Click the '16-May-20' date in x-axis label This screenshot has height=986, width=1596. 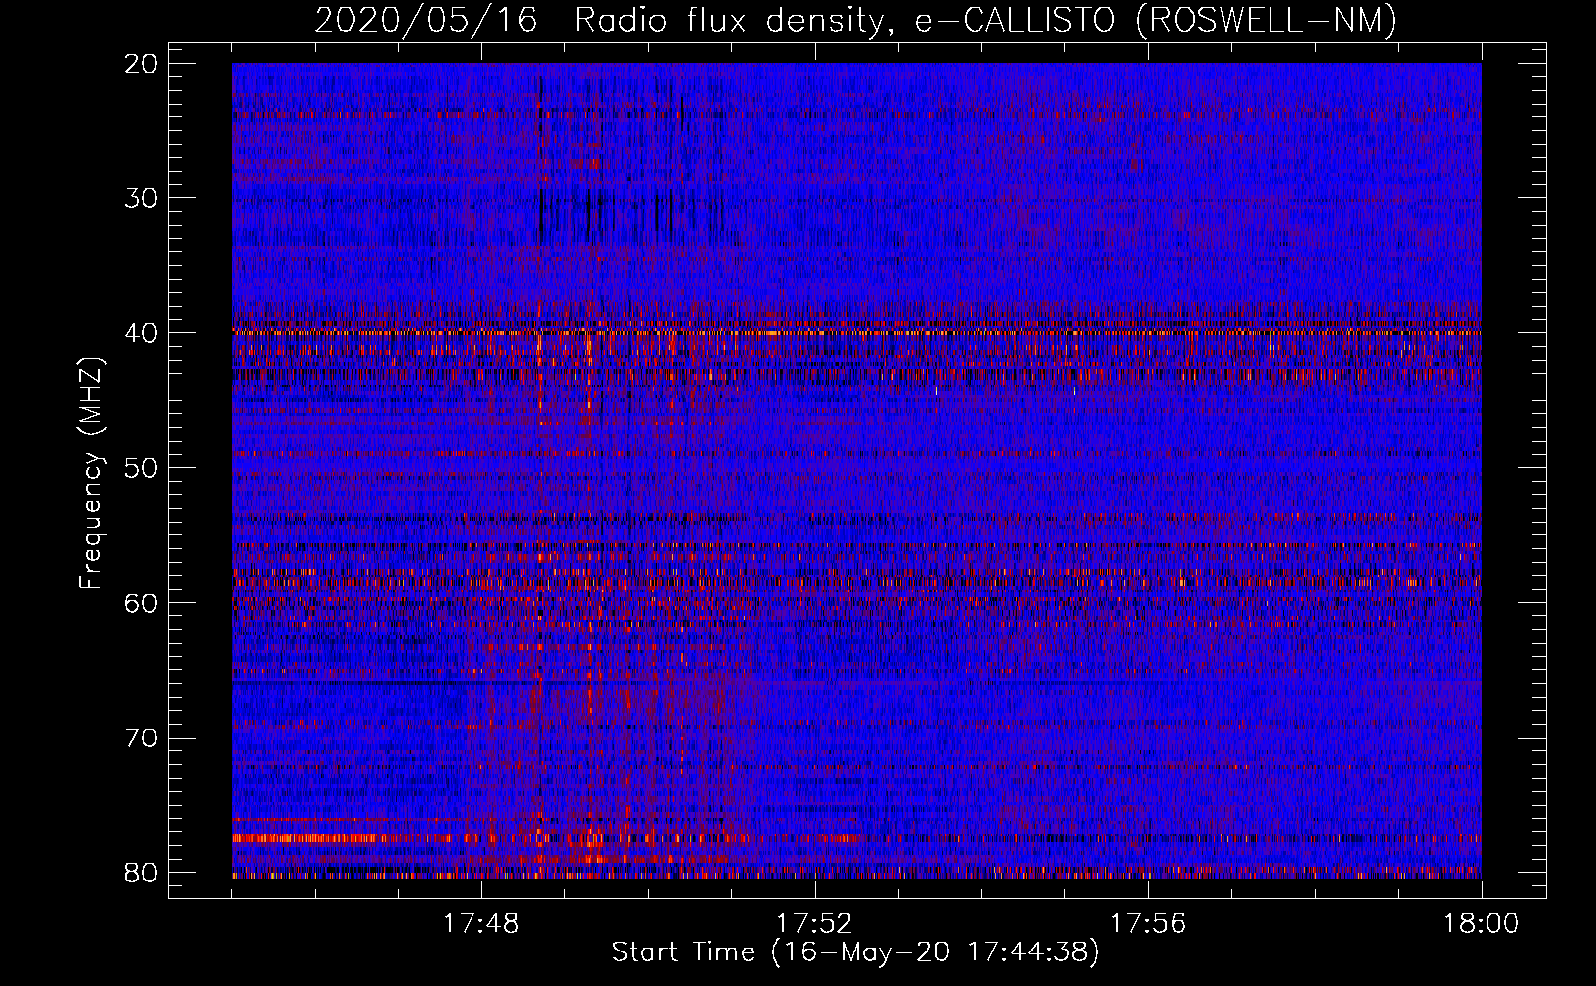pyautogui.click(x=861, y=952)
